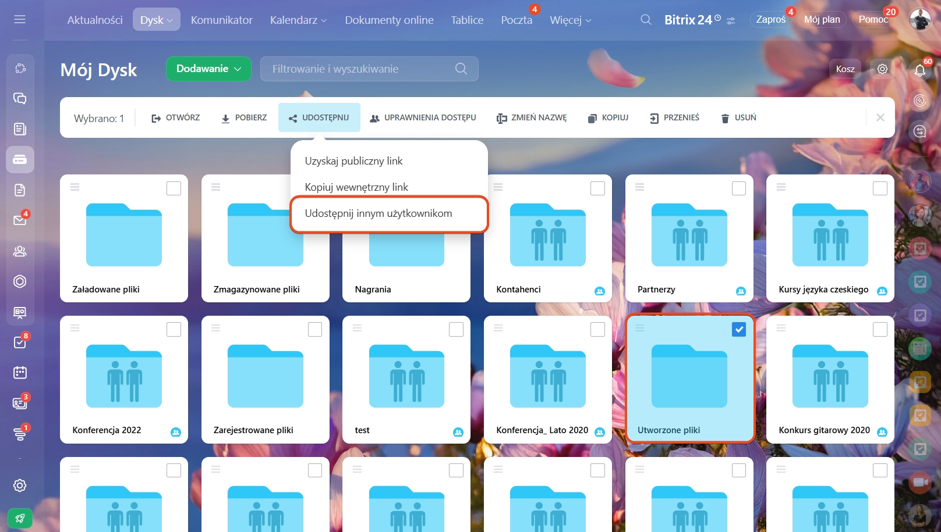Check the test folder checkbox
Image resolution: width=941 pixels, height=532 pixels.
(457, 330)
